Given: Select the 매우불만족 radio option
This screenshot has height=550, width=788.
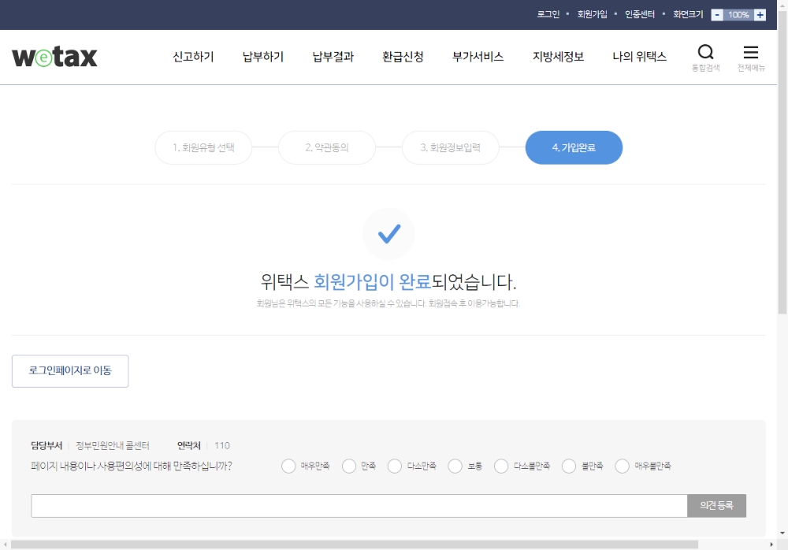Looking at the screenshot, I should click(x=623, y=466).
